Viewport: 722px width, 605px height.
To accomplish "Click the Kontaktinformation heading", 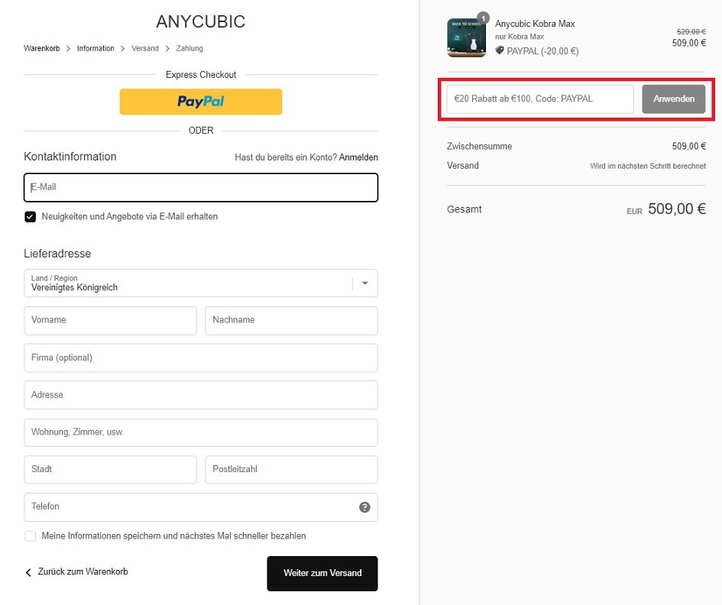I will (70, 157).
